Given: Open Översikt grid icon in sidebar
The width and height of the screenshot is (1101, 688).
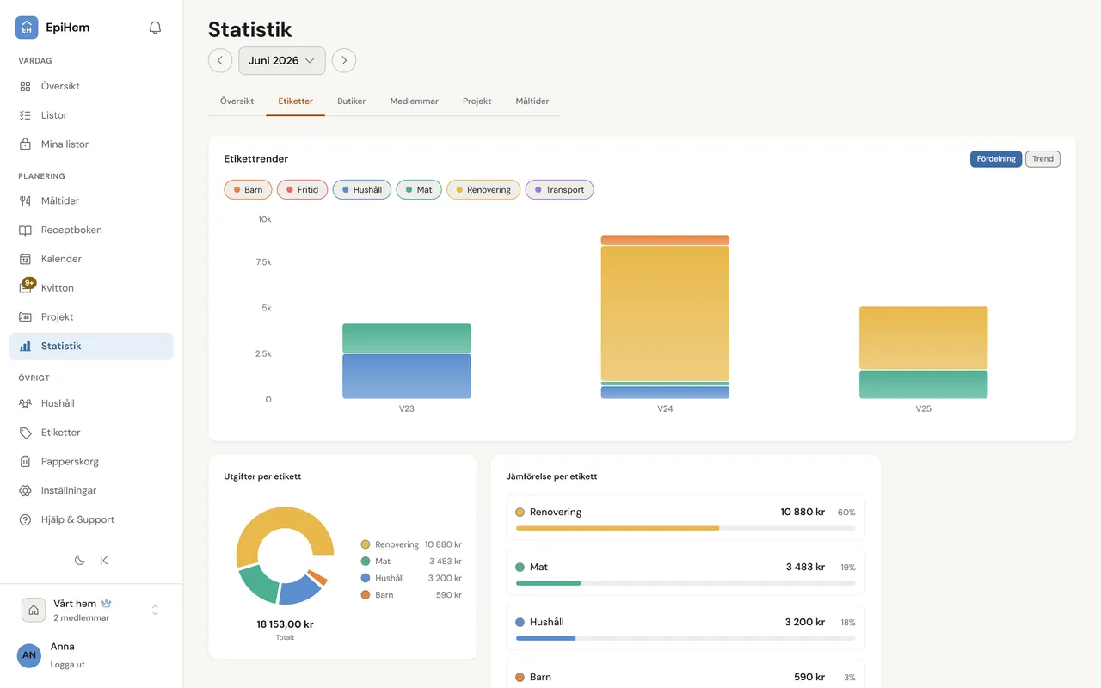Looking at the screenshot, I should point(26,86).
